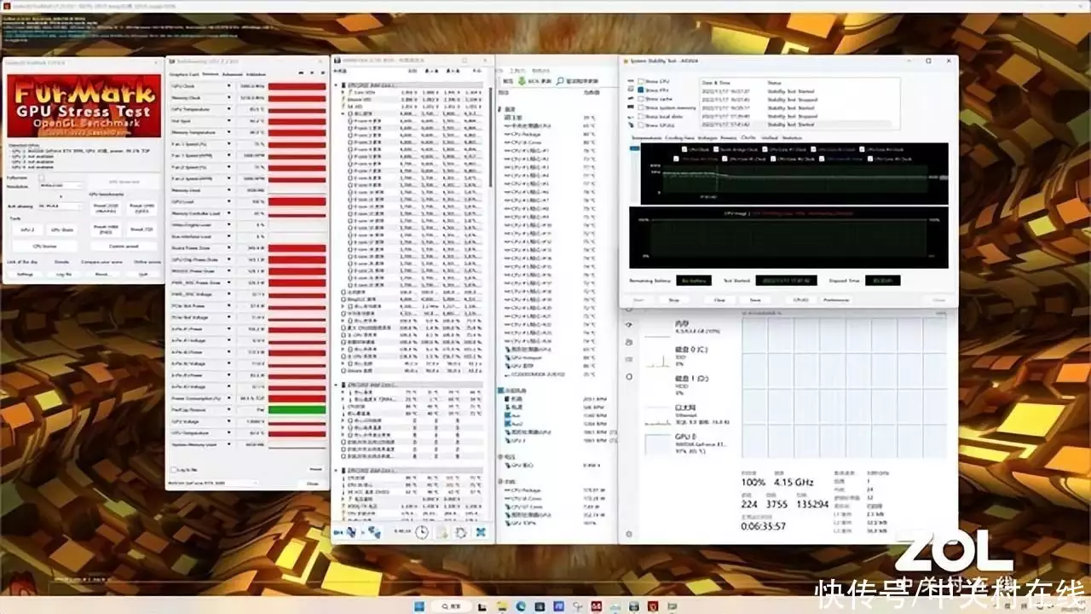The height and width of the screenshot is (614, 1091).
Task: Open Microsoft Edge from the taskbar
Action: (x=519, y=605)
